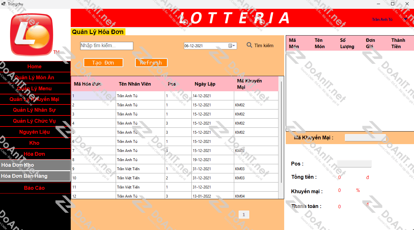Click the Quản Lý Hóa Đơn page title
Screen dimensions: 414x230
98,32
